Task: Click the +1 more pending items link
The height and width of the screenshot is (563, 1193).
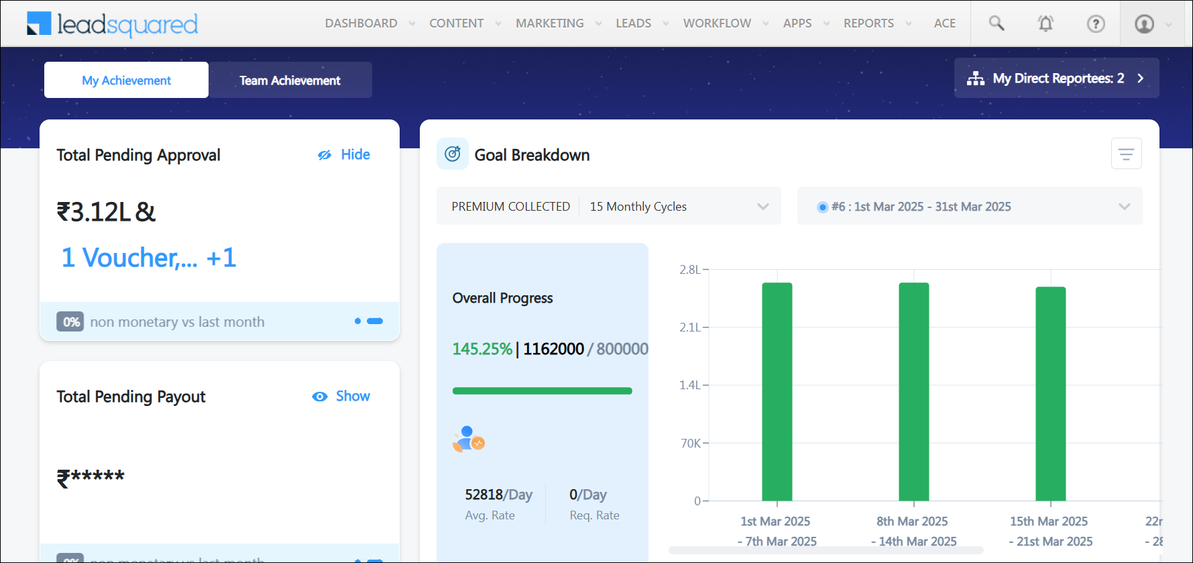Action: 221,258
